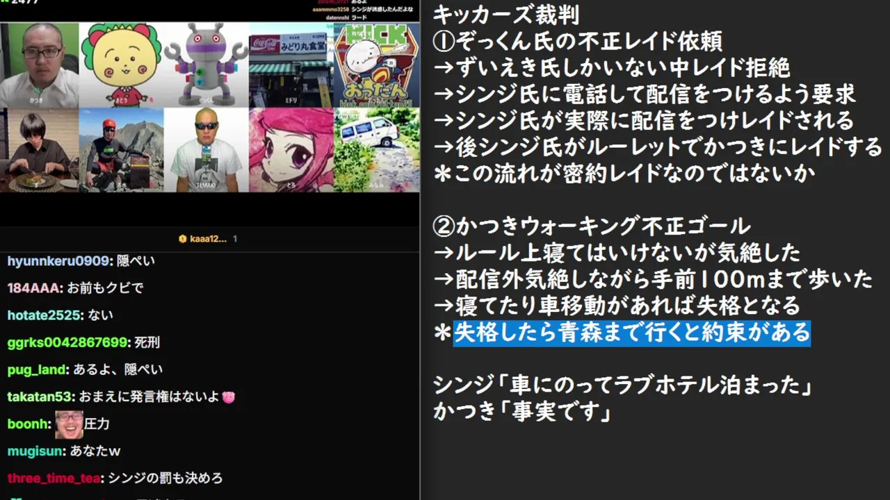This screenshot has height=500, width=890.
Task: Click the heading キッカーズ裁判
Action: click(505, 14)
